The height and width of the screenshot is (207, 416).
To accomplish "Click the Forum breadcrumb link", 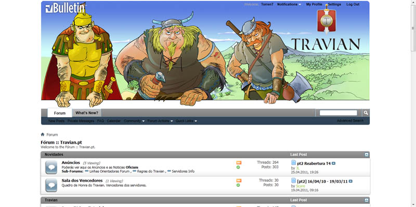I will point(52,135).
